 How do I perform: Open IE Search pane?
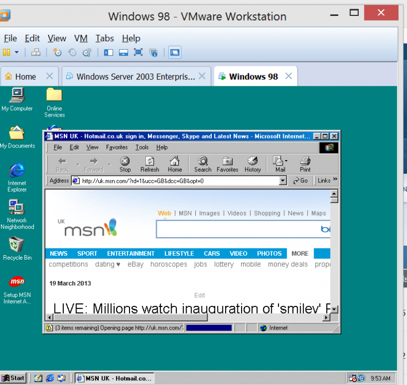point(202,164)
